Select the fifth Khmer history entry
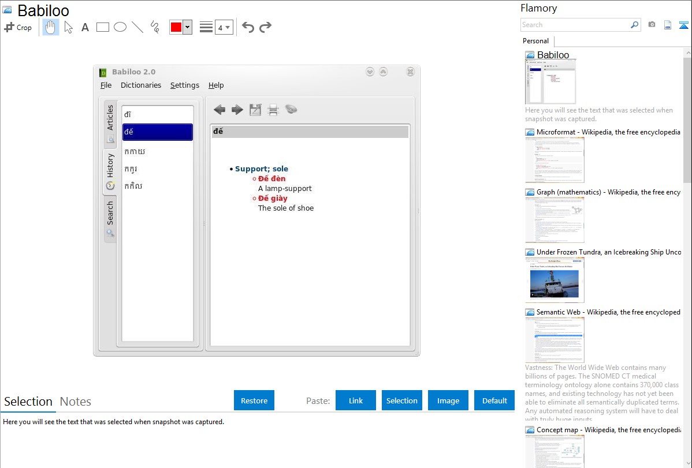 158,186
